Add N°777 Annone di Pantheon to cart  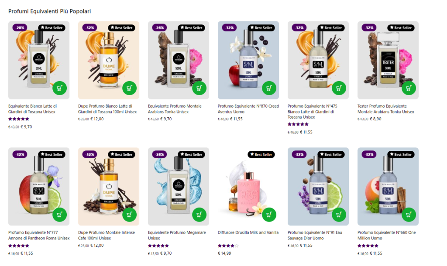tap(59, 215)
